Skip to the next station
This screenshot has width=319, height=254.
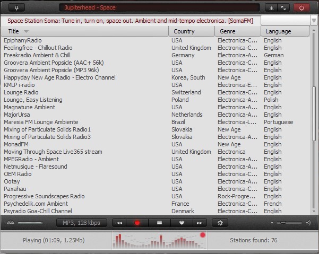click(x=200, y=223)
